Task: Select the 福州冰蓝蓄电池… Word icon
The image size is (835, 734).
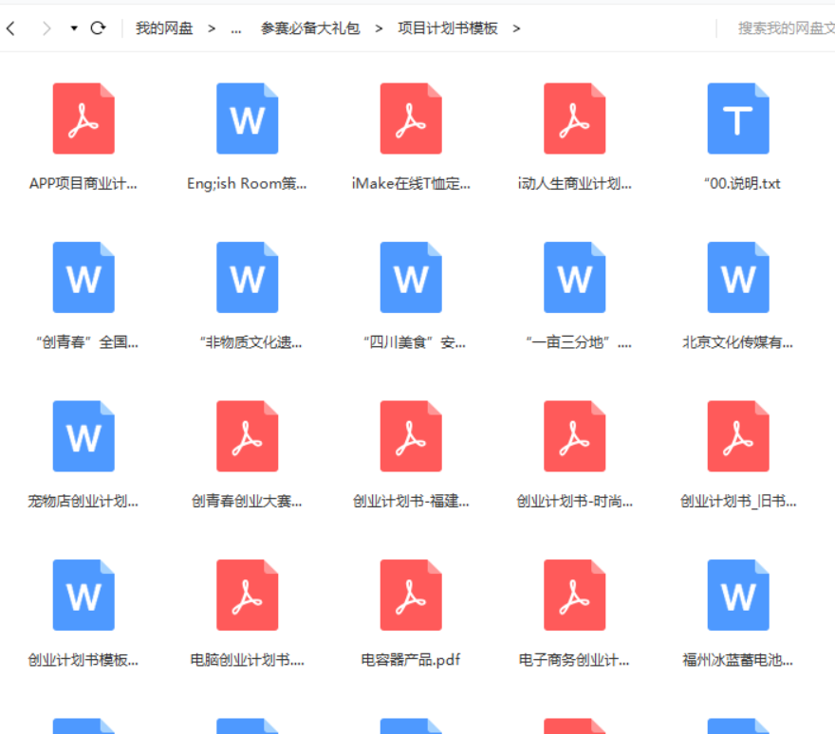Action: (738, 596)
